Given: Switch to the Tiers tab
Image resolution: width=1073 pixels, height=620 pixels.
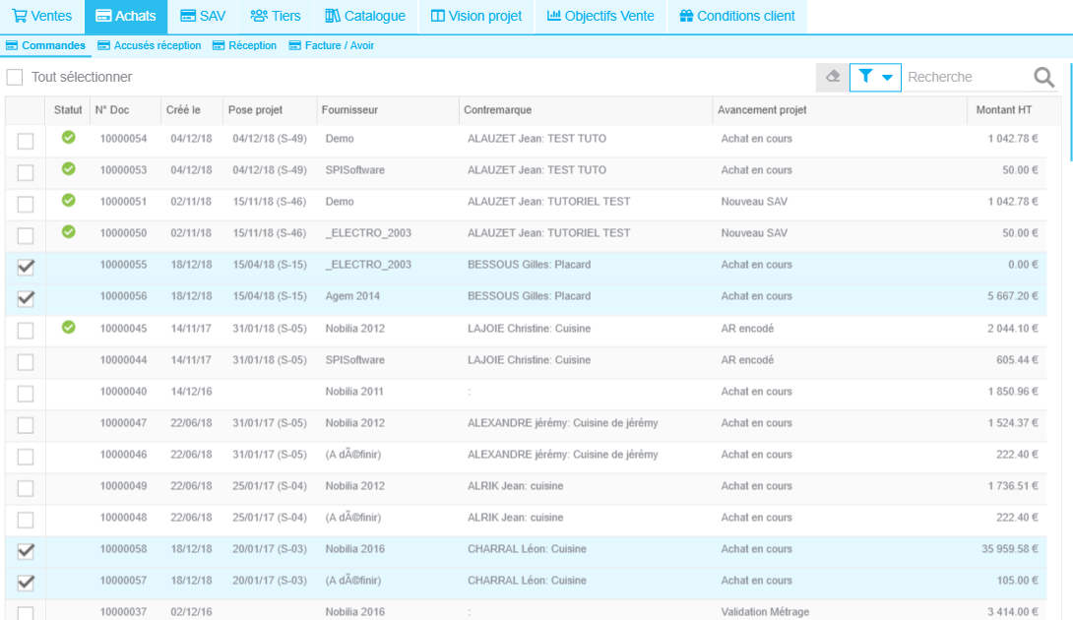Looking at the screenshot, I should [276, 17].
